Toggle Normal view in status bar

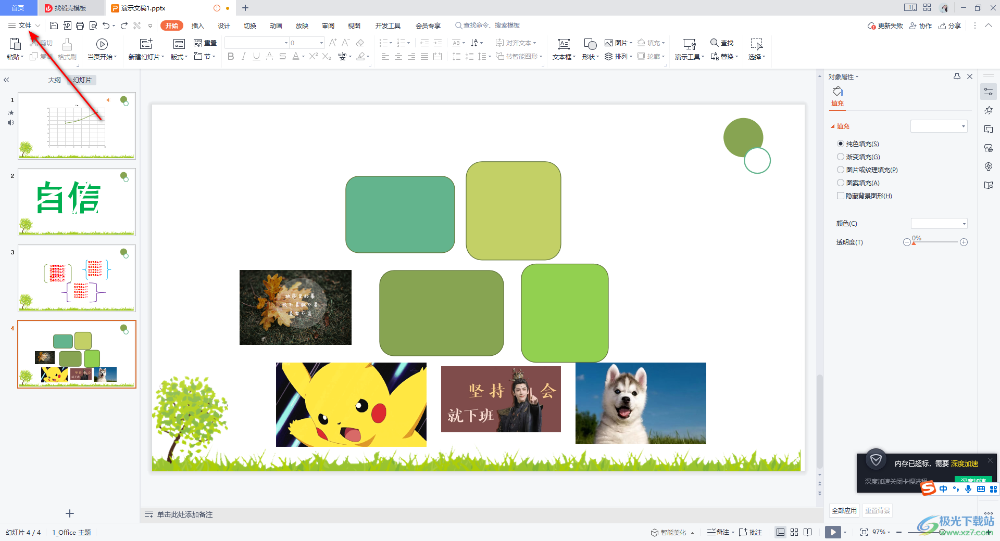780,532
